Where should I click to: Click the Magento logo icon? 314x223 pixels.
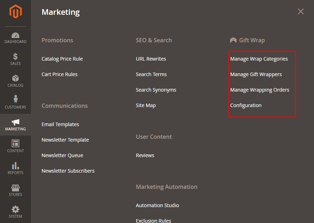pyautogui.click(x=15, y=12)
